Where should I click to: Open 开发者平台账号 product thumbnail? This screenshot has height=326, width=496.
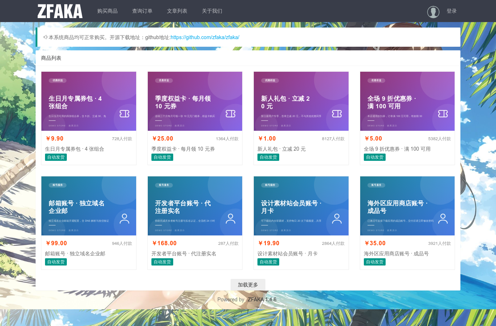point(195,206)
